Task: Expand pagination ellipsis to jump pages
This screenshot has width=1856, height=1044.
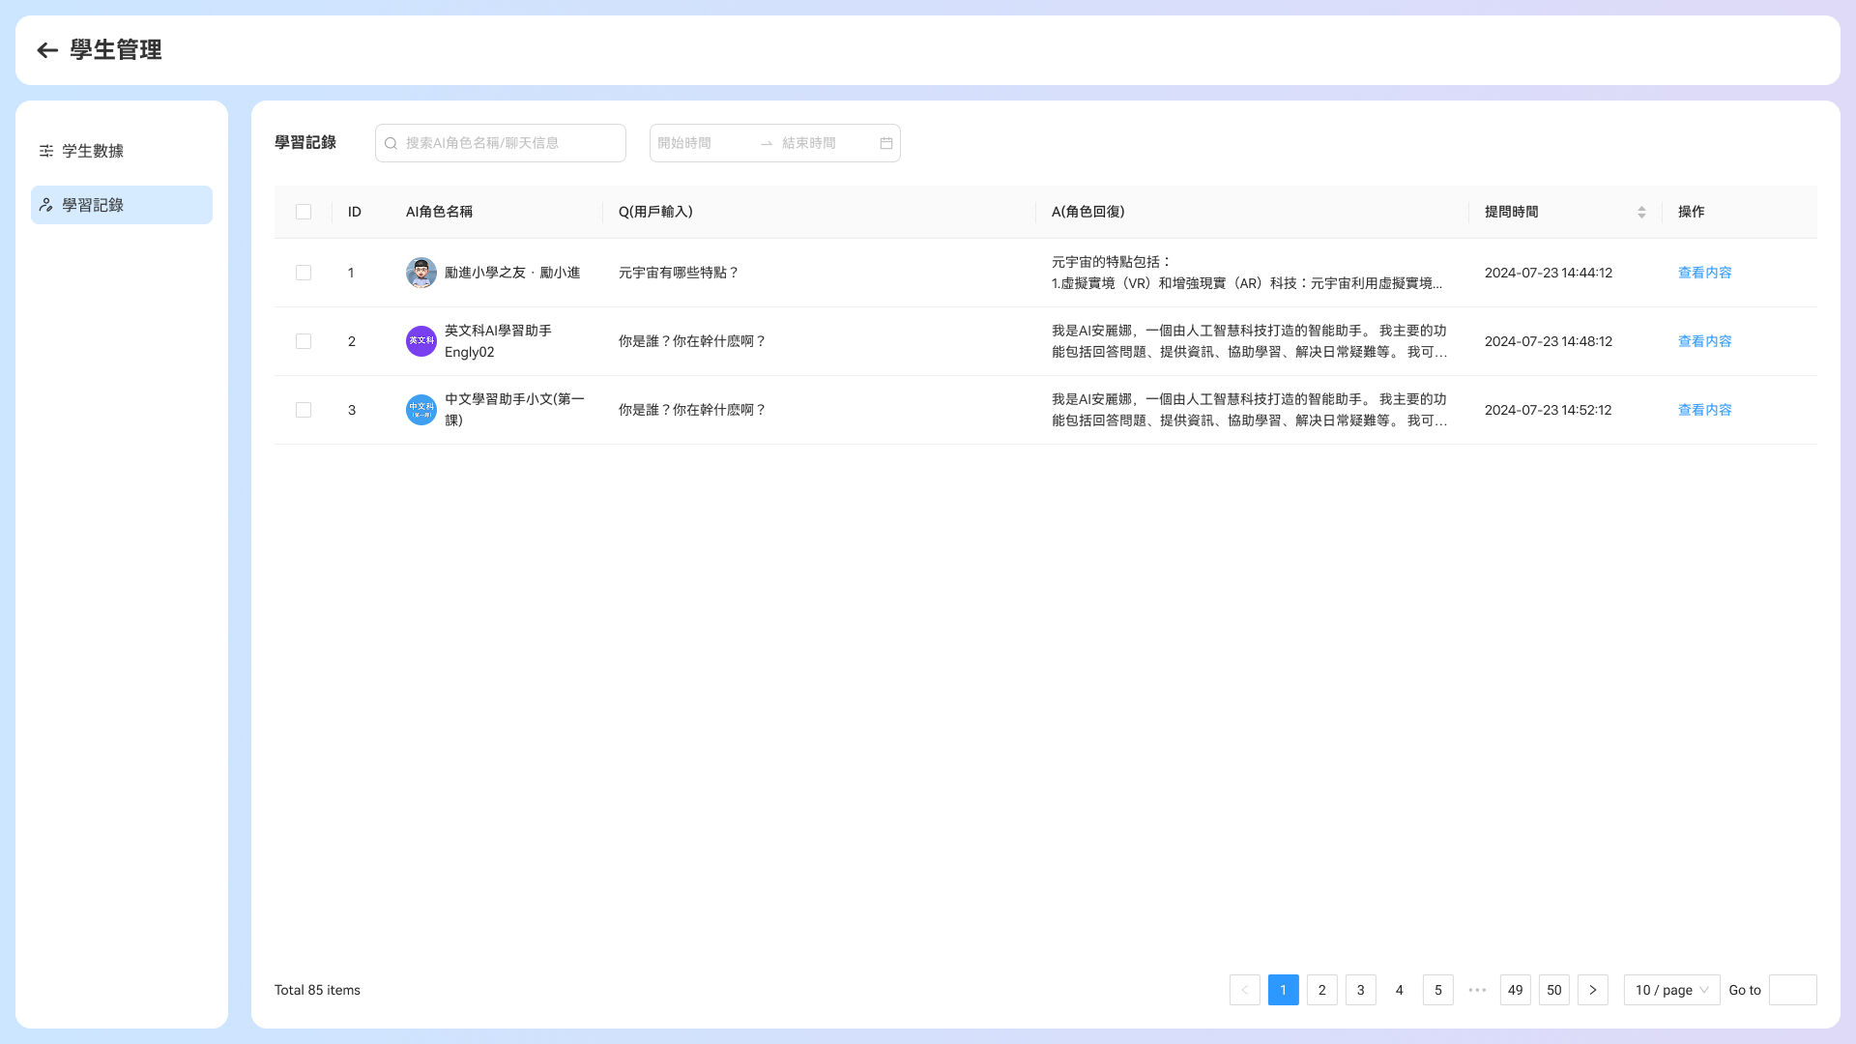Action: pyautogui.click(x=1477, y=990)
